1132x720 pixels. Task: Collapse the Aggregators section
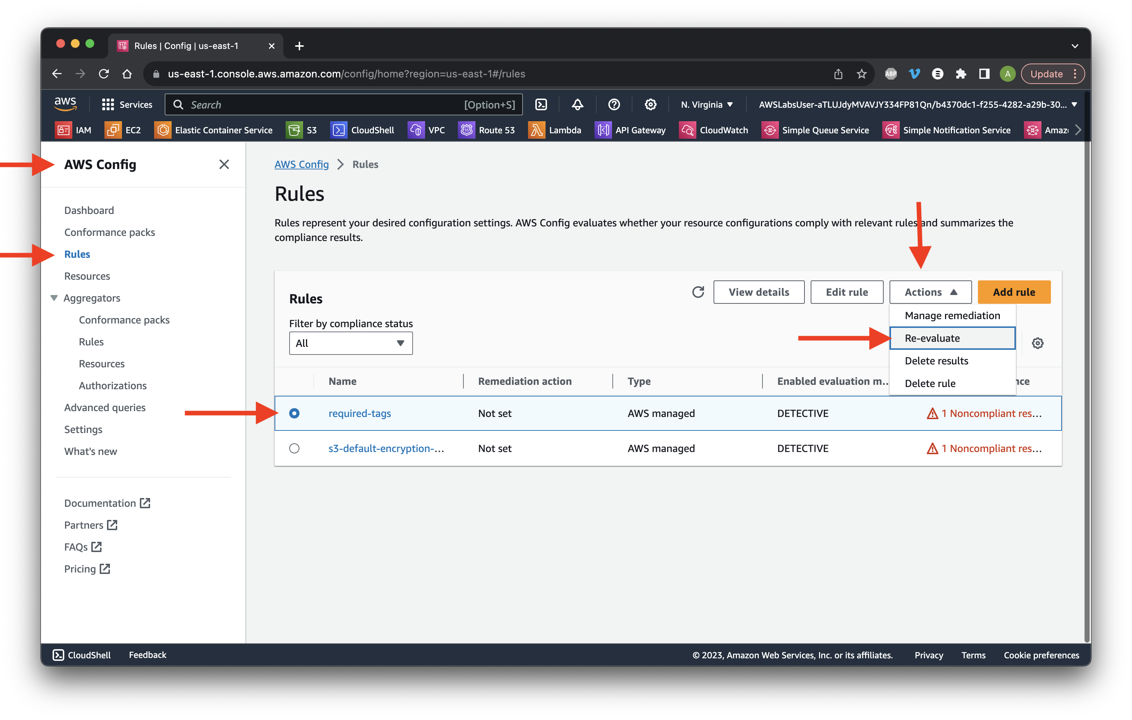pos(54,298)
